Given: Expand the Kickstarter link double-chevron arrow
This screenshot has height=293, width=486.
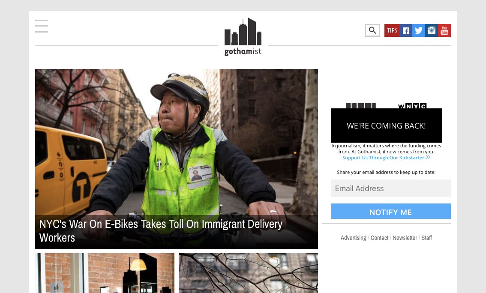Looking at the screenshot, I should click(428, 157).
